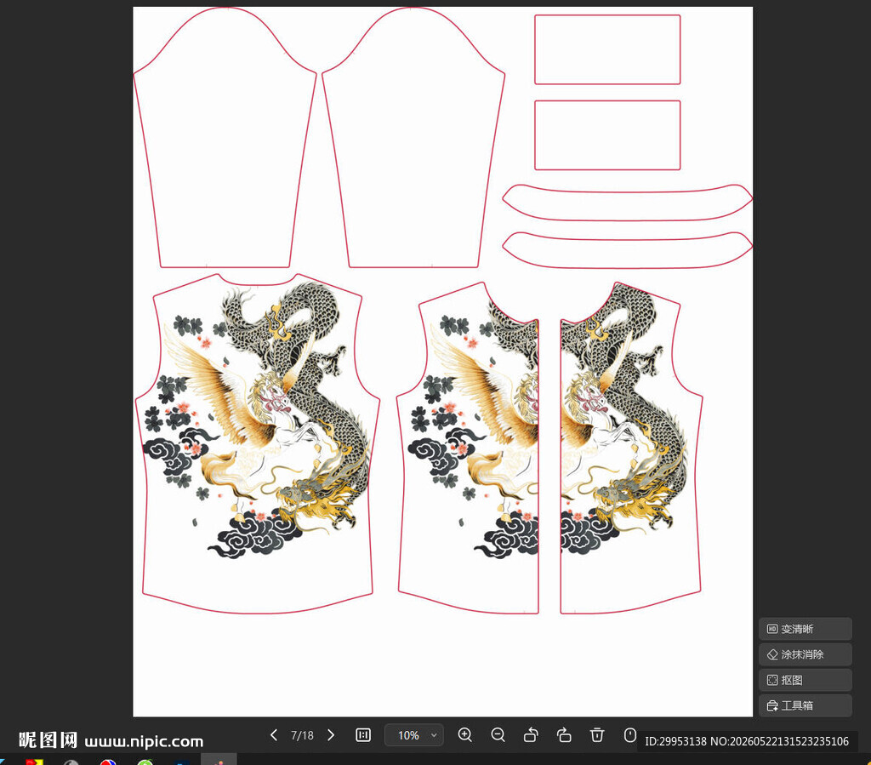Click the 抠图 cutout button
This screenshot has width=871, height=765.
tap(805, 680)
